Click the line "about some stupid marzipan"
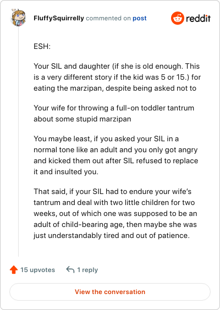The width and height of the screenshot is (220, 310). point(82,119)
